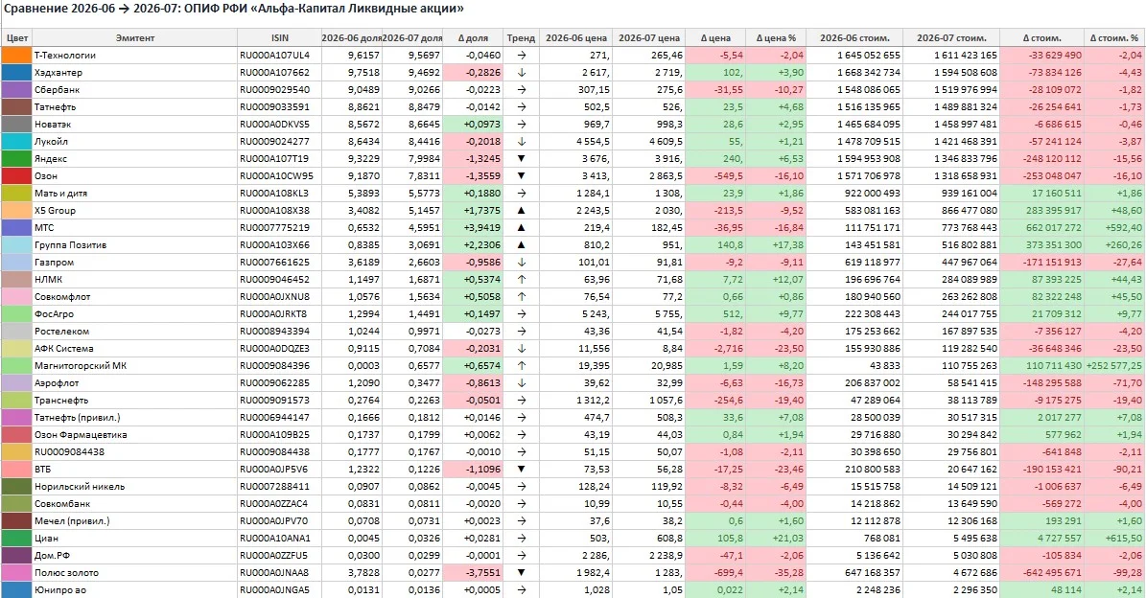Click the up arrow trend for Совкомфлот
1146x598 pixels.
click(521, 296)
